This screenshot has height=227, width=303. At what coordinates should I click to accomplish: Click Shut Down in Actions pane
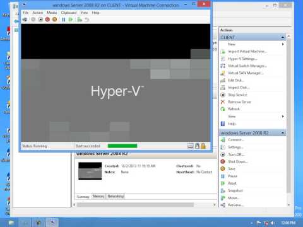coord(238,161)
